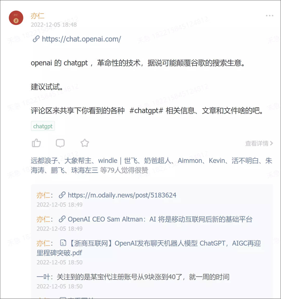Click link icon before OpenAI CEO article
Screen dimensions: 281x299
coord(62,219)
